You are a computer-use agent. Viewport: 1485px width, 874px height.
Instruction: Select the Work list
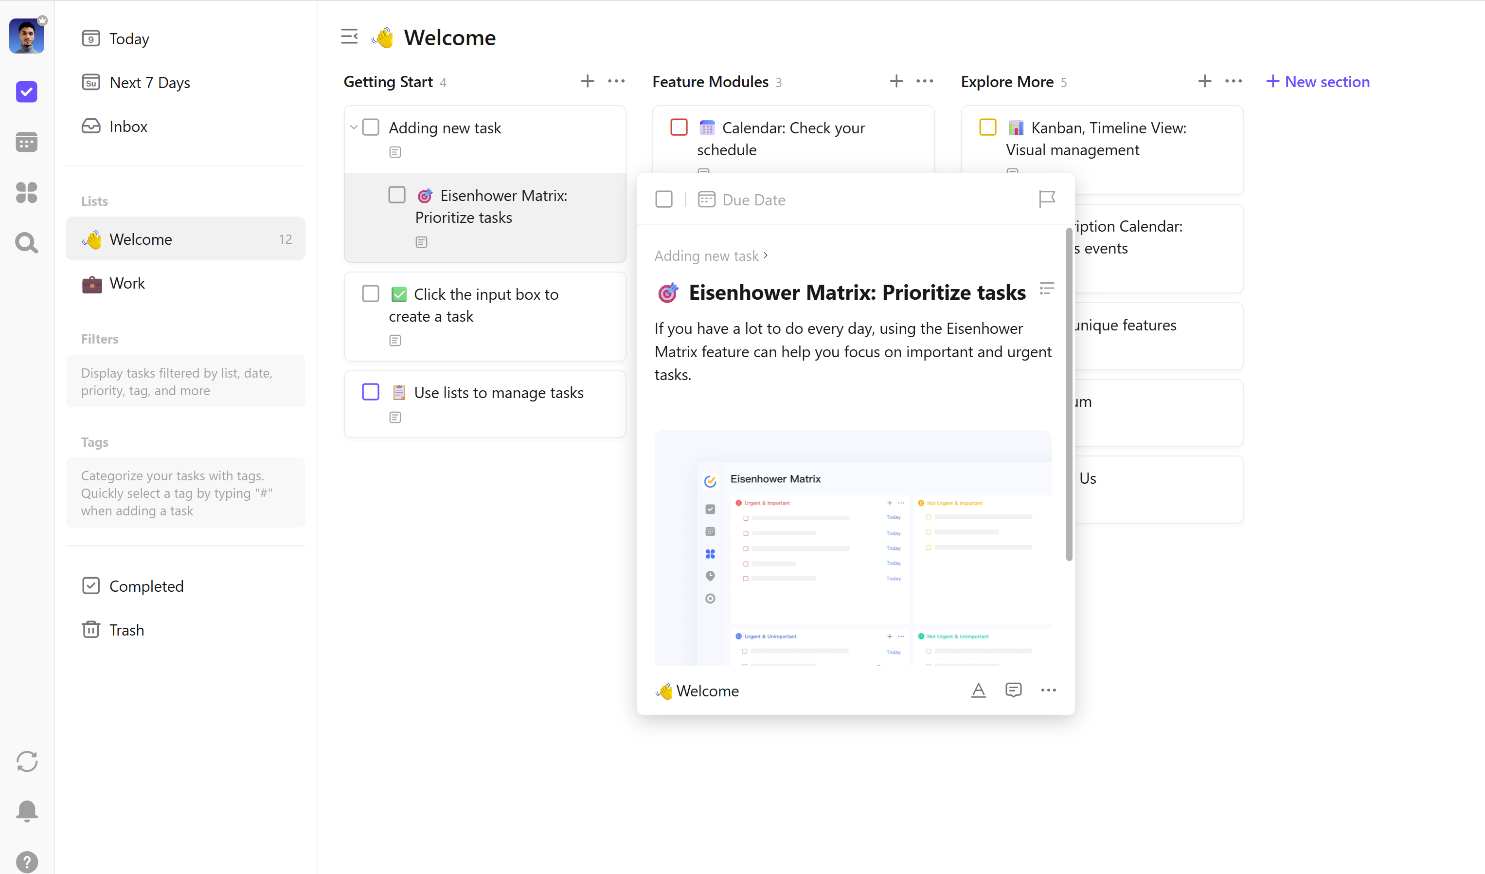(x=127, y=283)
